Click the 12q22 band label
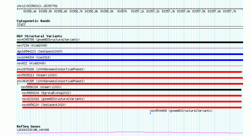This screenshot has height=136, width=251. tap(21, 24)
